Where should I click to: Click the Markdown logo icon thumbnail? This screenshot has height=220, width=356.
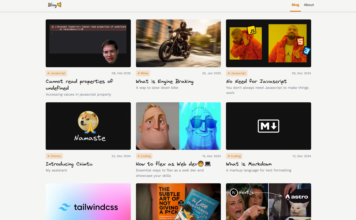(x=268, y=126)
